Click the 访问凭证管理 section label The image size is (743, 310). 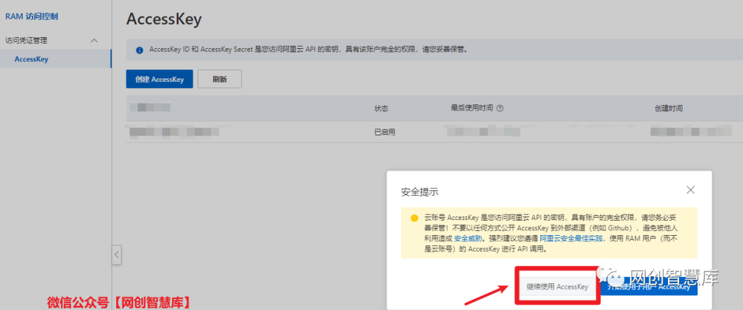[26, 41]
